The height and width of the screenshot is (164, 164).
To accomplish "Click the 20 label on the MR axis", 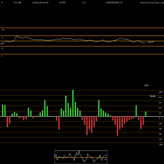I will (x=160, y=113).
